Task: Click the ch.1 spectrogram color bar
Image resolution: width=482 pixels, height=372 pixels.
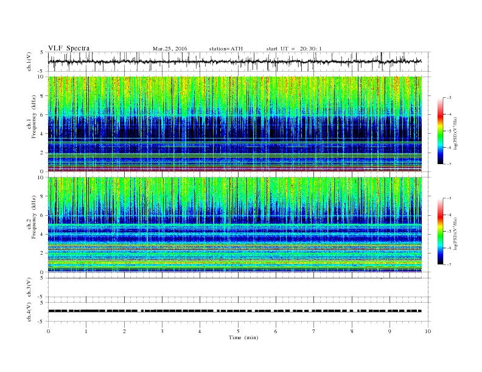Action: click(x=441, y=131)
